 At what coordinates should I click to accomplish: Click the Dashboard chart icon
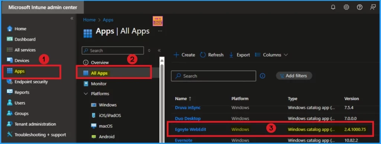pyautogui.click(x=10, y=39)
